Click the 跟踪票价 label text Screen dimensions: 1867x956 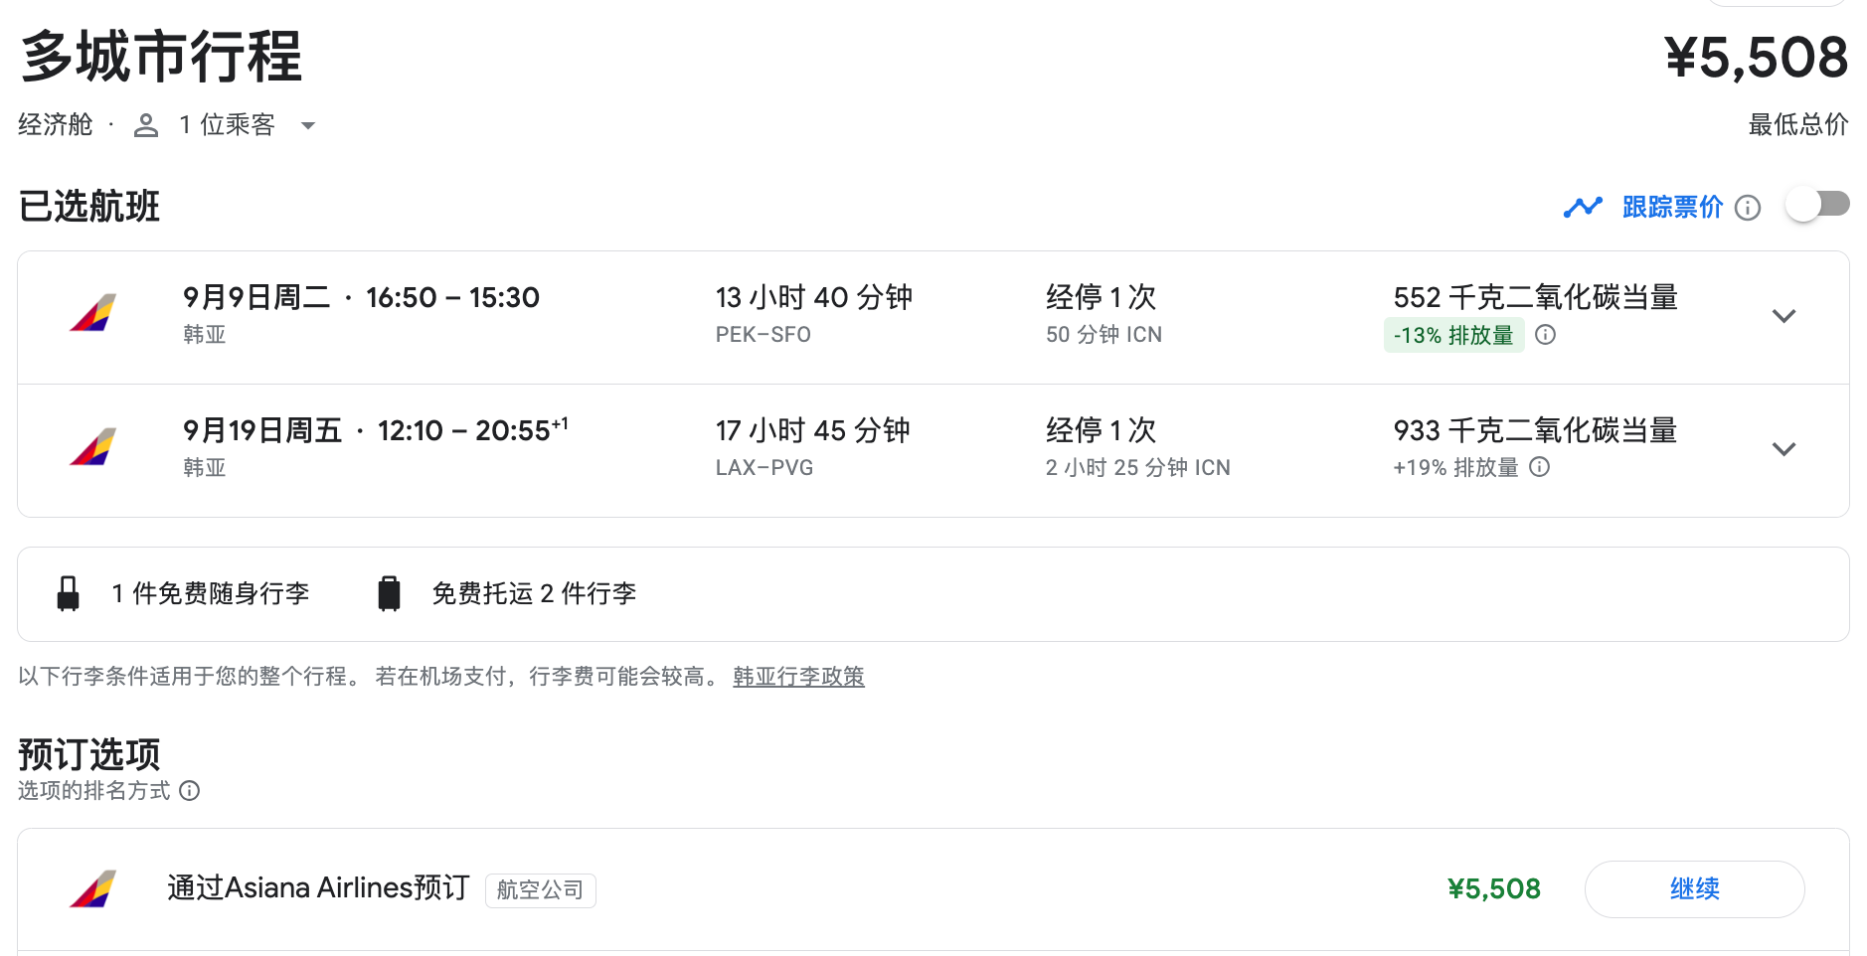[x=1672, y=207]
